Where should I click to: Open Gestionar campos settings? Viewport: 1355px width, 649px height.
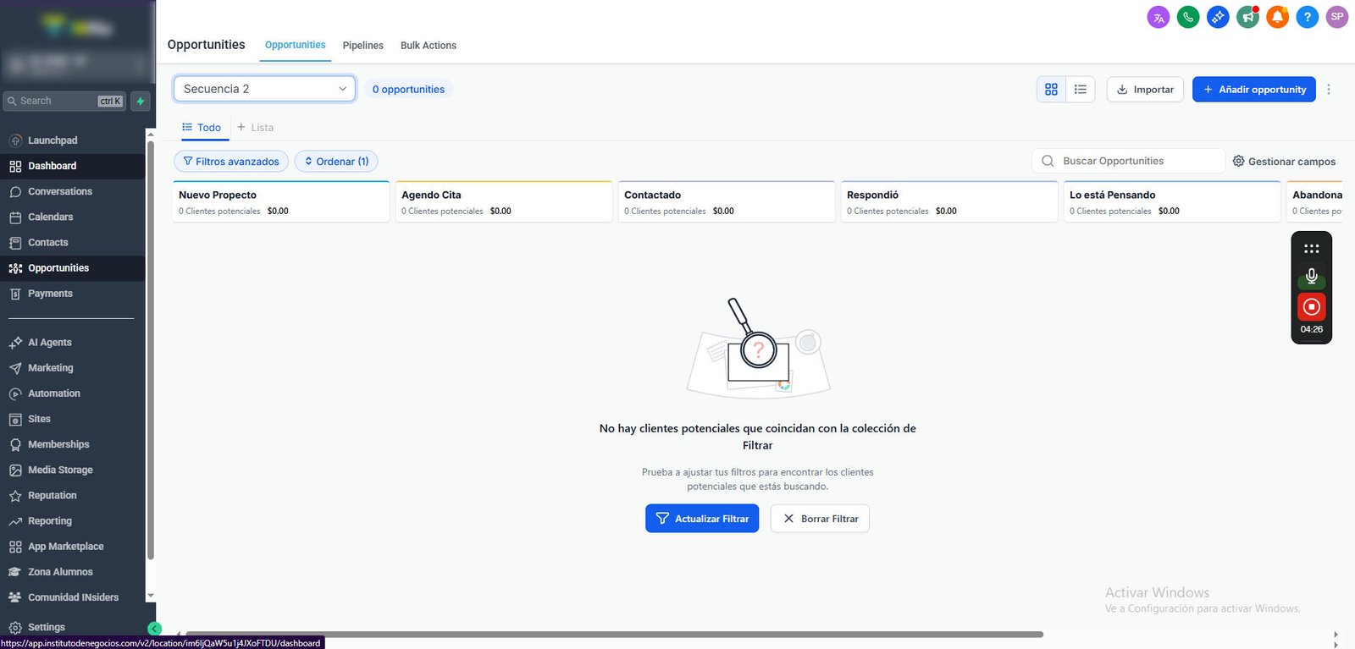pos(1284,161)
